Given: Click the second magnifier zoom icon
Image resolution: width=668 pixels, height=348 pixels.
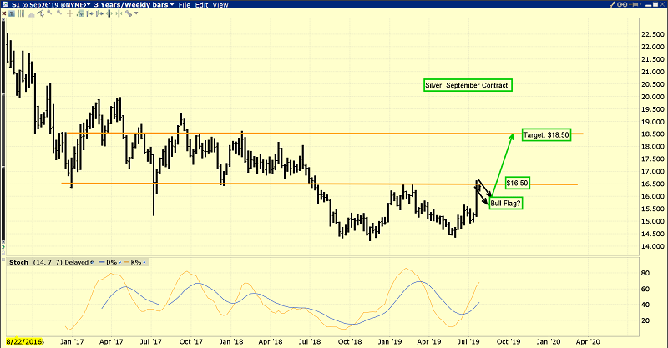Looking at the screenshot, I should click(59, 13).
